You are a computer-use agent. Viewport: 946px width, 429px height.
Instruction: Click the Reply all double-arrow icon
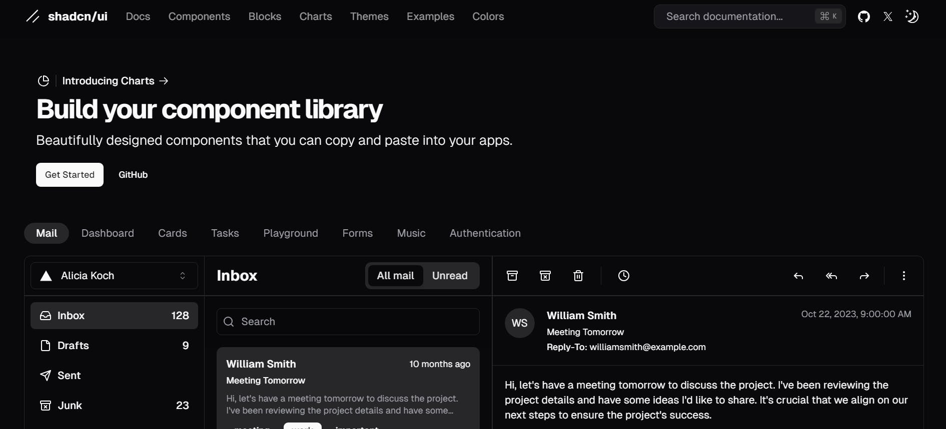pyautogui.click(x=831, y=276)
